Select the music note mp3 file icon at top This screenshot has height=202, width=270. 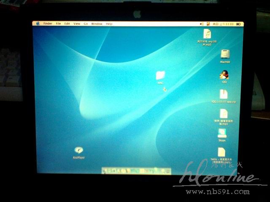207,34
